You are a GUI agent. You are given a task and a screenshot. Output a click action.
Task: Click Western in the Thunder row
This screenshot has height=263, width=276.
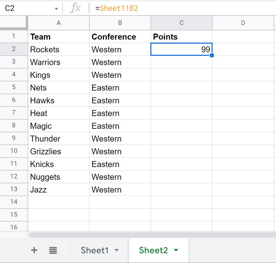120,139
